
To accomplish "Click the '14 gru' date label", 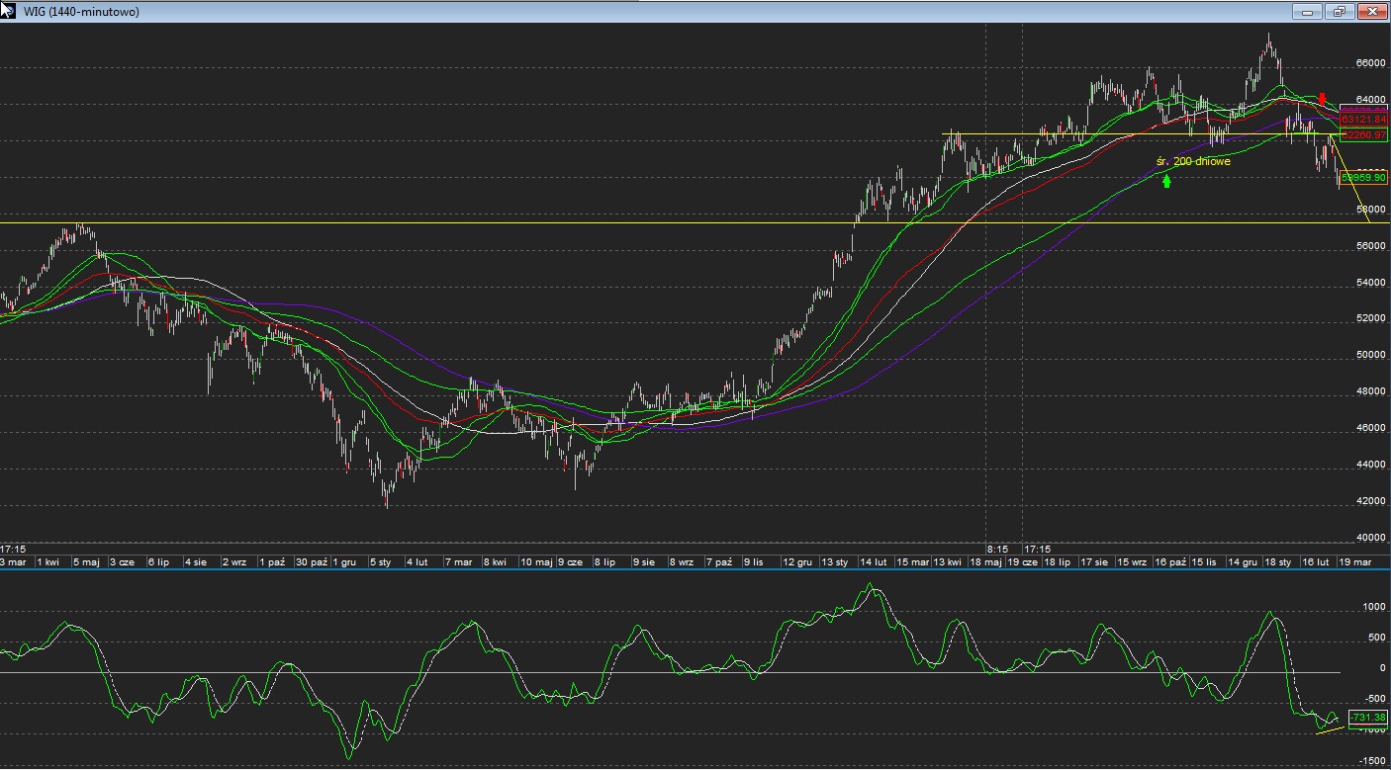I will coord(1244,561).
